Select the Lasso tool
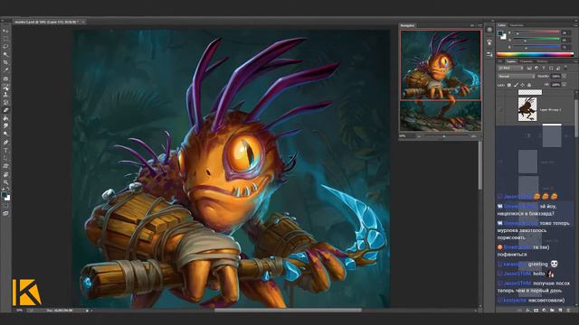This screenshot has height=325, width=579. (x=5, y=46)
